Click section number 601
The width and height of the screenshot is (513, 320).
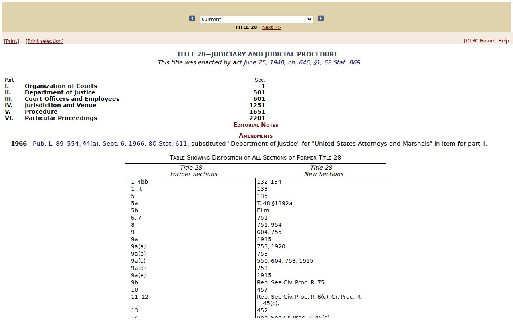pos(259,99)
